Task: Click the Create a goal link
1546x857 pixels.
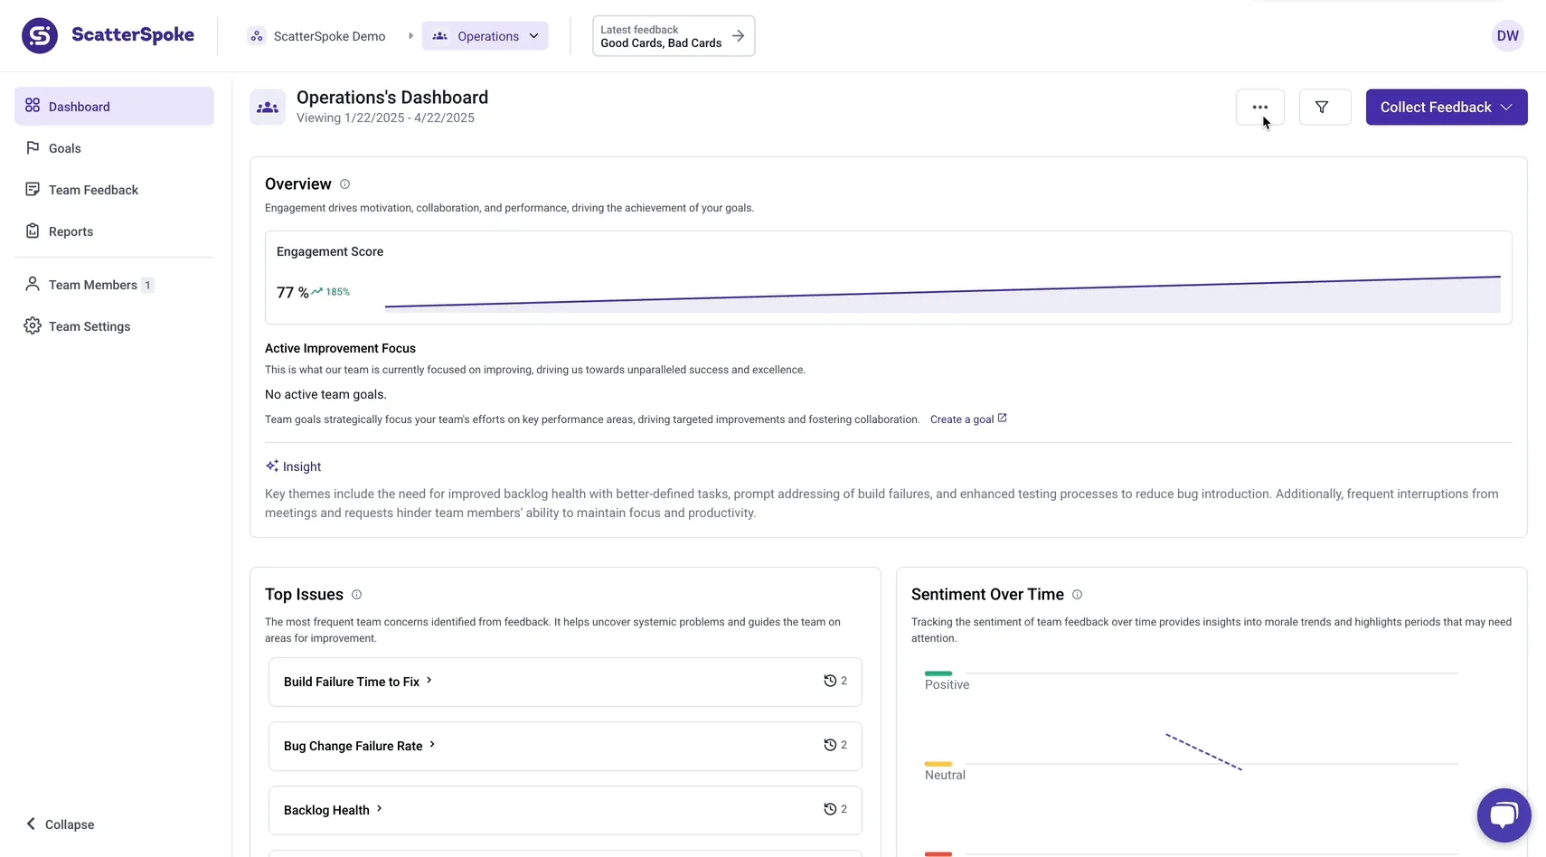Action: (x=962, y=419)
